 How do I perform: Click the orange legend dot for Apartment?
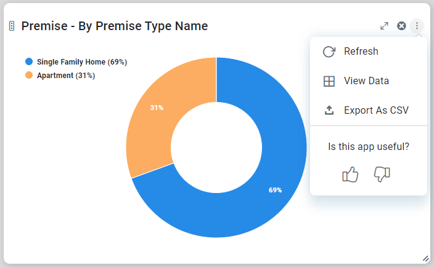pyautogui.click(x=28, y=76)
